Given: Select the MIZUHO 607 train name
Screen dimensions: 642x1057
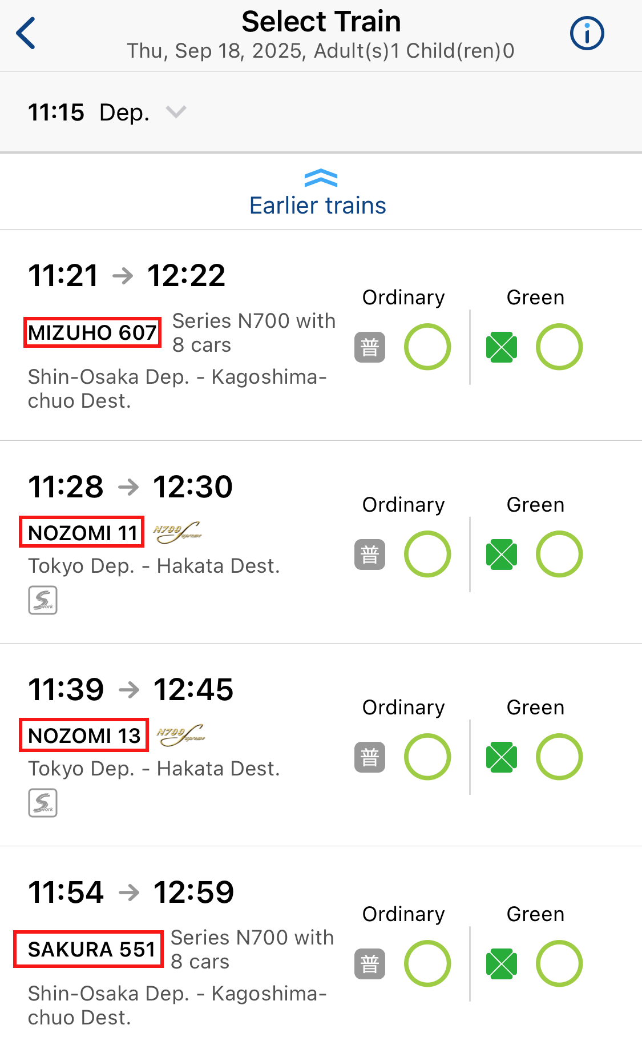Looking at the screenshot, I should click(x=92, y=332).
